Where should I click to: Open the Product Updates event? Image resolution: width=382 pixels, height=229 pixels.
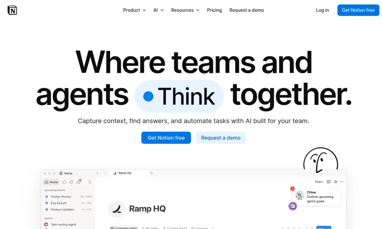tap(68, 210)
